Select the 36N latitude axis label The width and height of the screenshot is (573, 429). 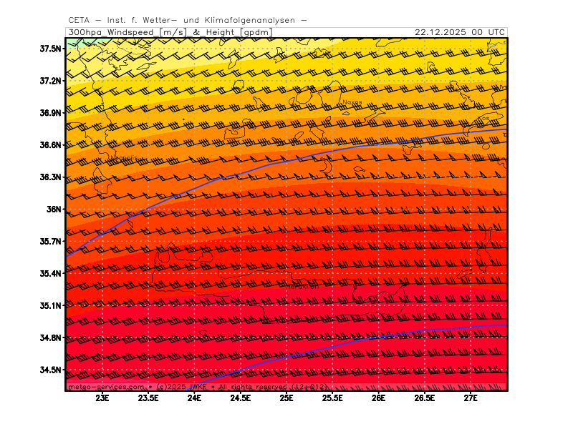pyautogui.click(x=54, y=209)
